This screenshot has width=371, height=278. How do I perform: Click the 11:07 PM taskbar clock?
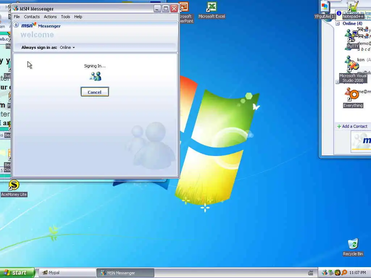pos(357,273)
